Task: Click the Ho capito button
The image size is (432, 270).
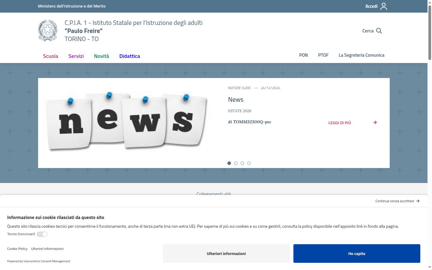Action: click(357, 253)
